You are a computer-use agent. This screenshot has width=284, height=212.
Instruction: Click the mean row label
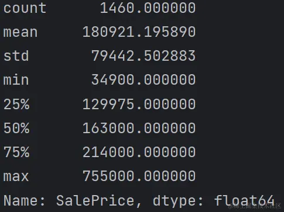20,32
